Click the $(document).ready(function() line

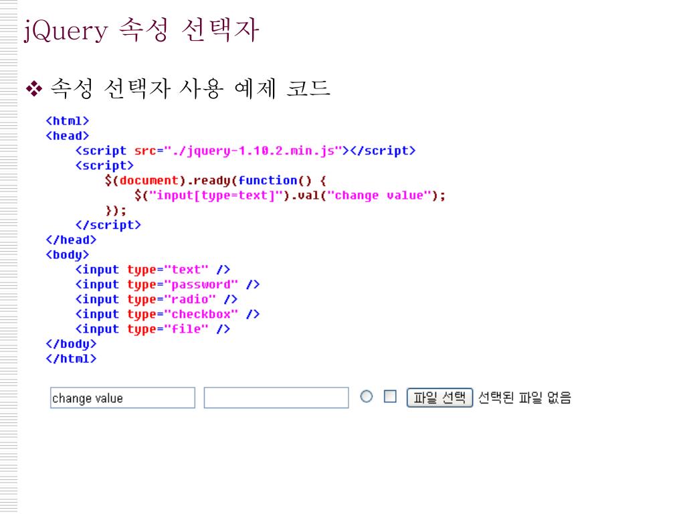click(215, 181)
